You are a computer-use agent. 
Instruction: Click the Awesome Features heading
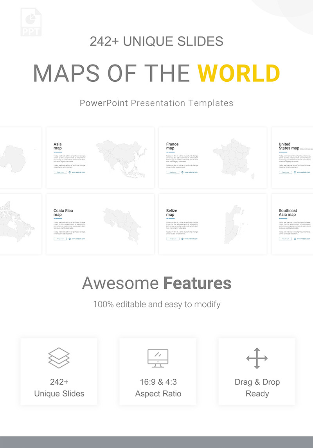click(x=156, y=283)
